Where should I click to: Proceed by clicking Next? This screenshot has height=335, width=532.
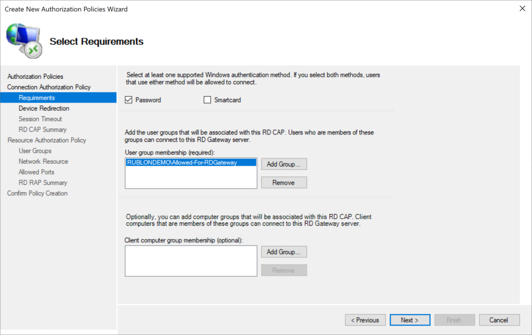click(x=409, y=320)
